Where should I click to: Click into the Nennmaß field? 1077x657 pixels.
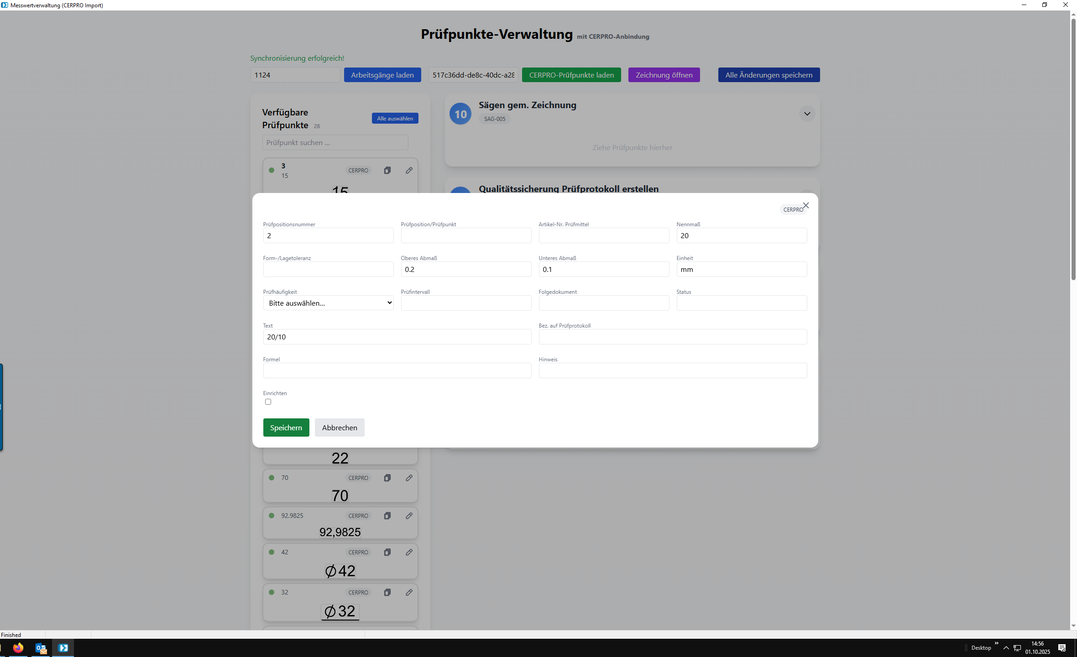pyautogui.click(x=741, y=235)
